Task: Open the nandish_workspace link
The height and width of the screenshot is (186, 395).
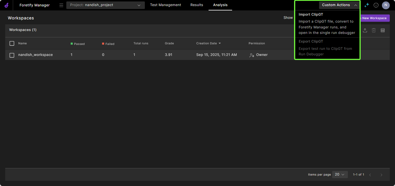Action: pyautogui.click(x=35, y=55)
